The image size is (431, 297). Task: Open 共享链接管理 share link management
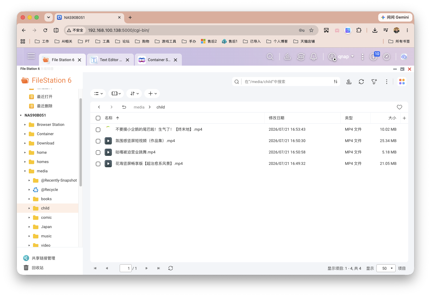39,258
